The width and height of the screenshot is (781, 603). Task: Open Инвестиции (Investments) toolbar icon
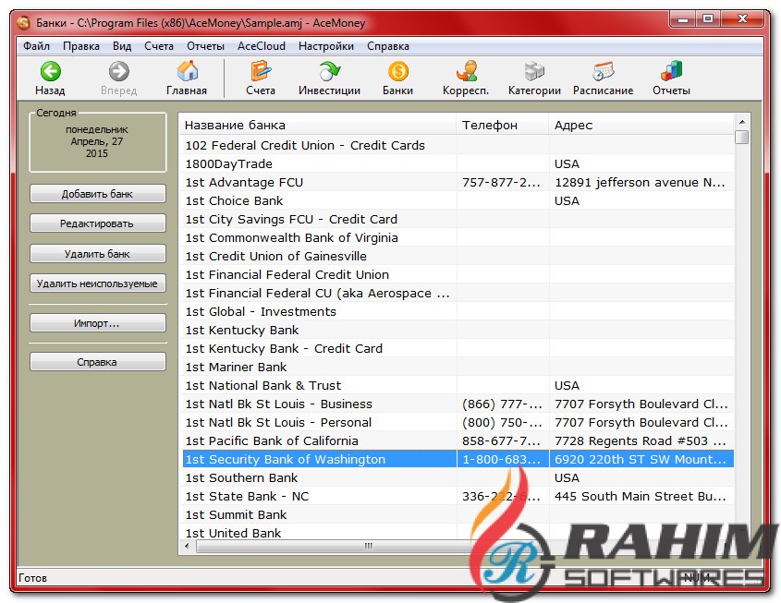click(x=329, y=72)
